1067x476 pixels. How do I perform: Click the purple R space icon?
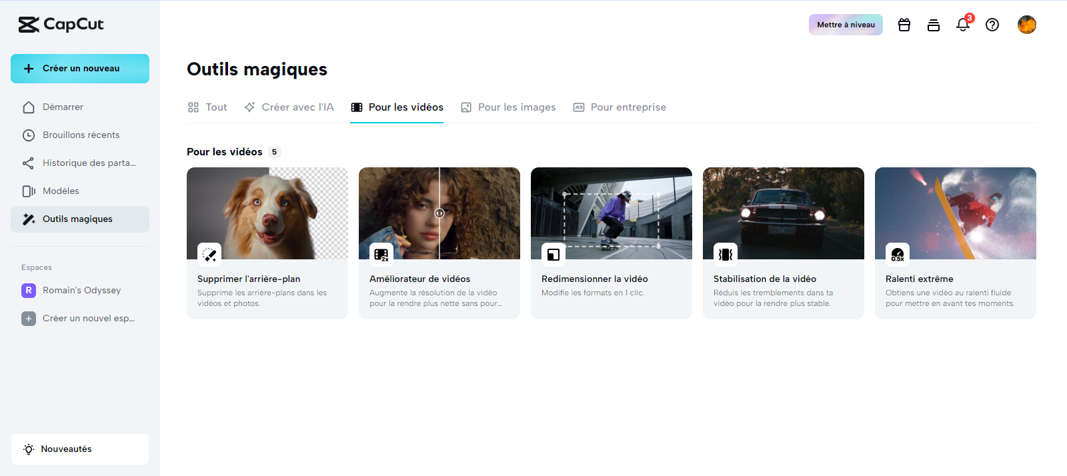(x=29, y=291)
